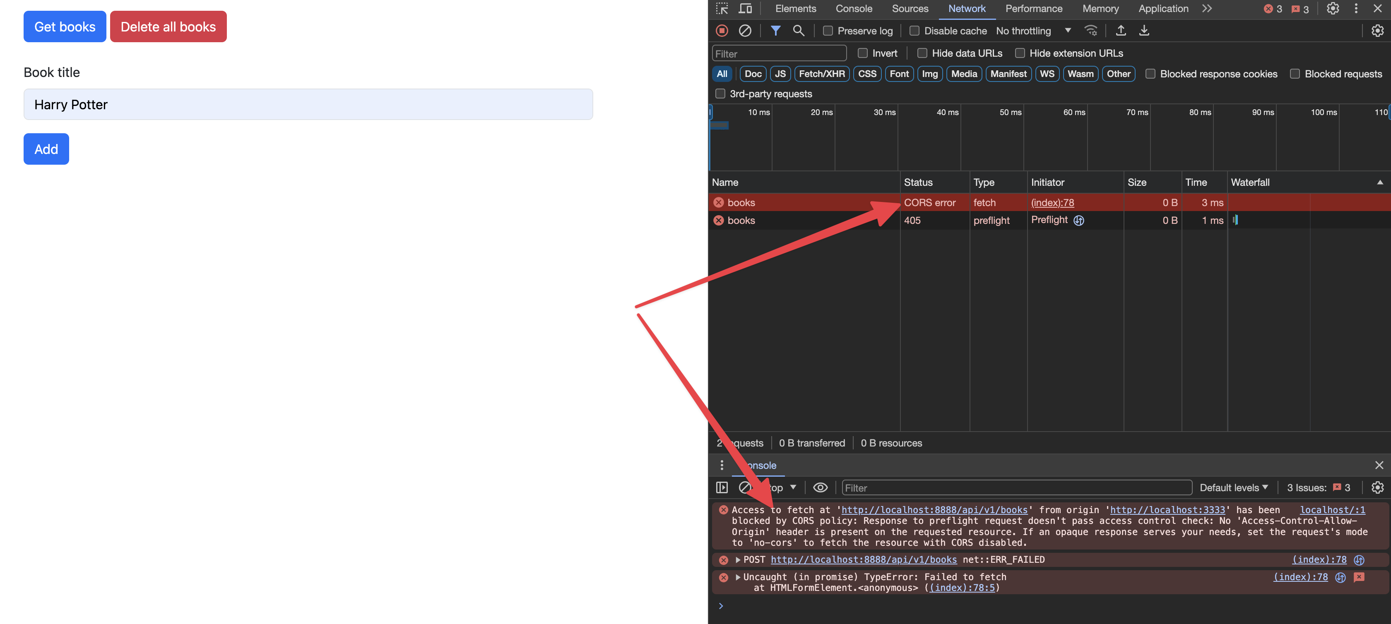Check the Disable cache option
Screen dimensions: 1391x624
[x=914, y=31]
